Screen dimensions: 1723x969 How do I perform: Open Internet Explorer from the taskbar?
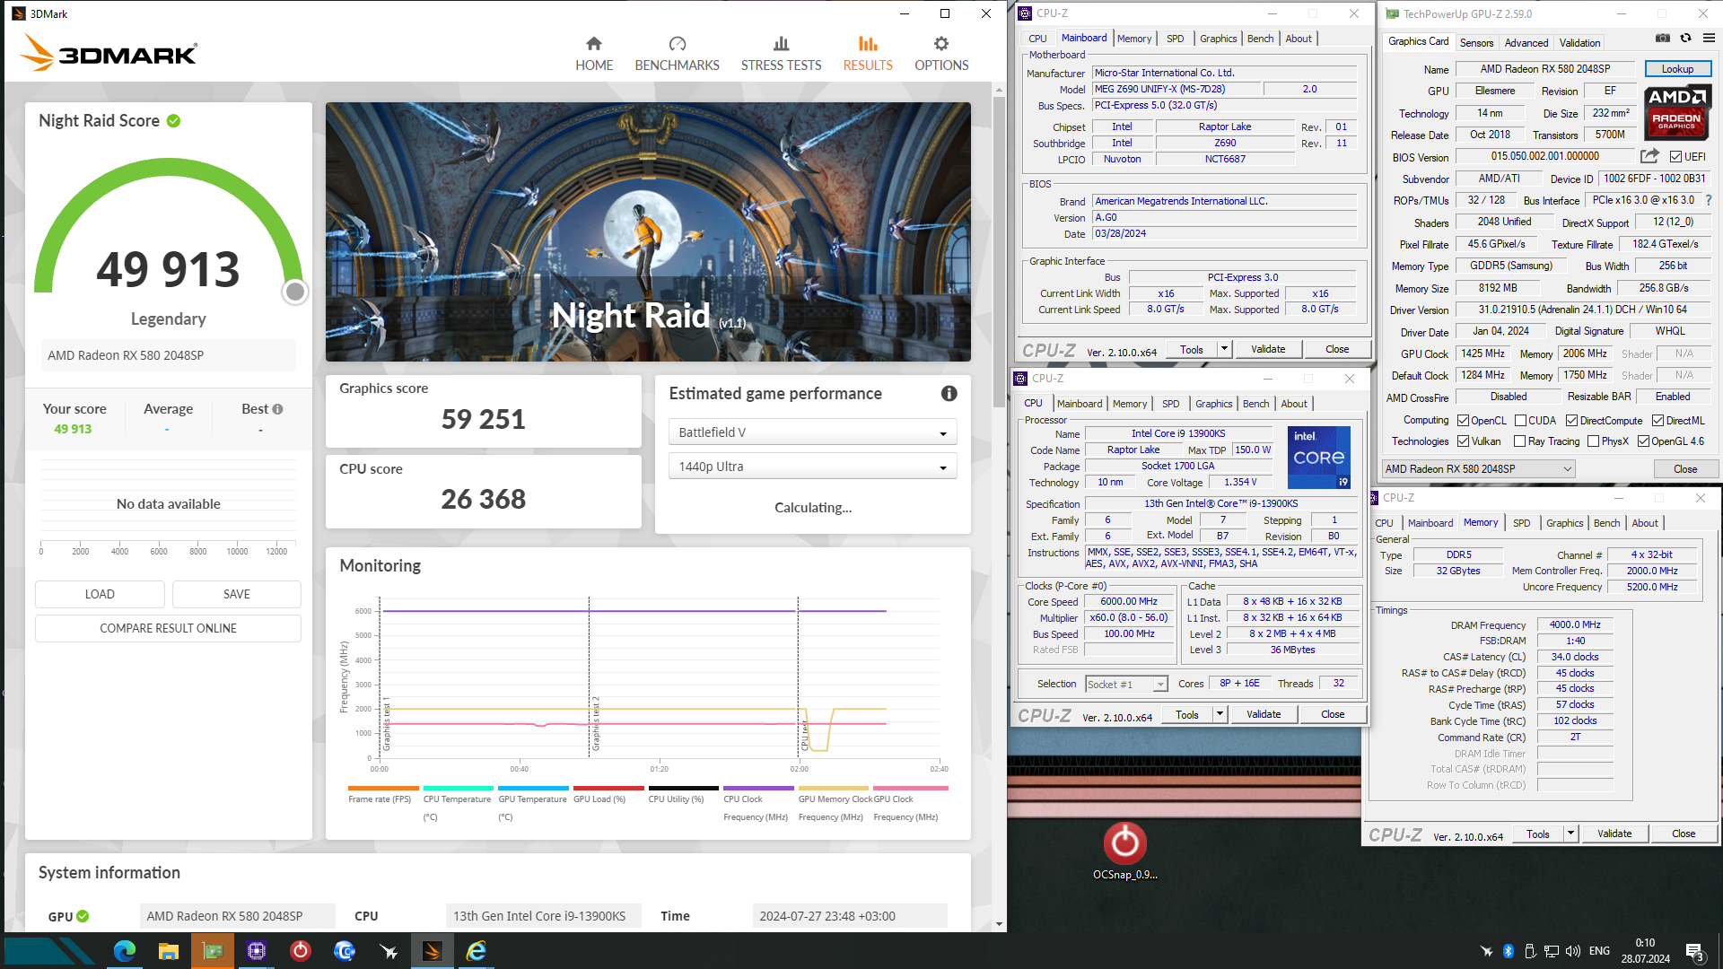477,951
